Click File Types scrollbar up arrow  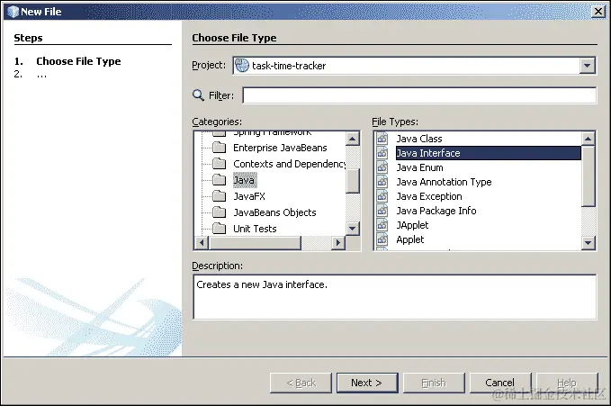coord(588,139)
